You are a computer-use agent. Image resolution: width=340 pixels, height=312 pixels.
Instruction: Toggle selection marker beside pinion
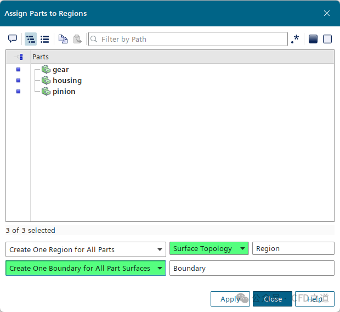point(18,92)
